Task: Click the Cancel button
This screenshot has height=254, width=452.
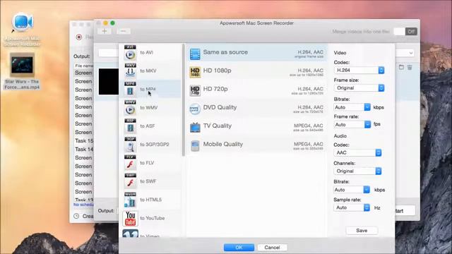Action: coord(272,248)
